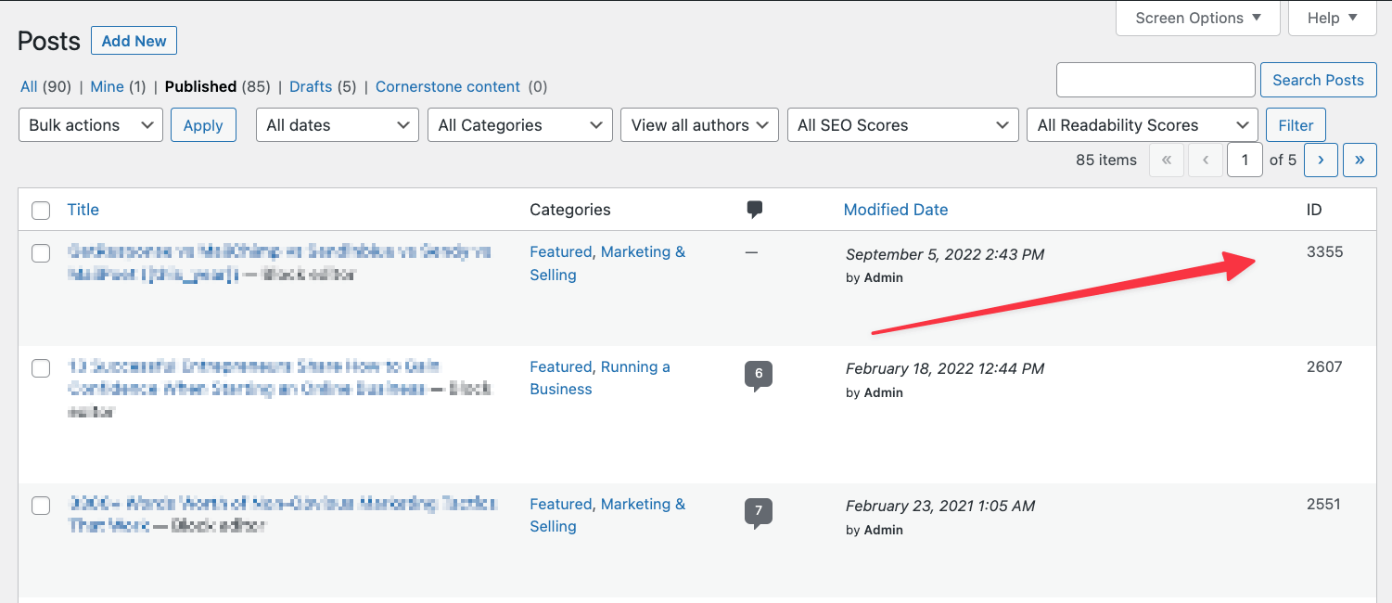The width and height of the screenshot is (1392, 603).
Task: Go to the first page using double-left arrow
Action: coord(1167,160)
